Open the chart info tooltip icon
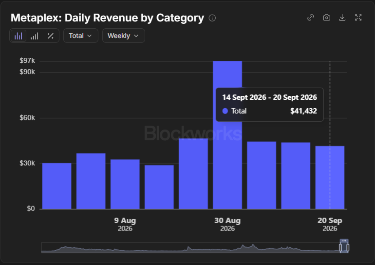Image resolution: width=375 pixels, height=265 pixels. pyautogui.click(x=212, y=18)
